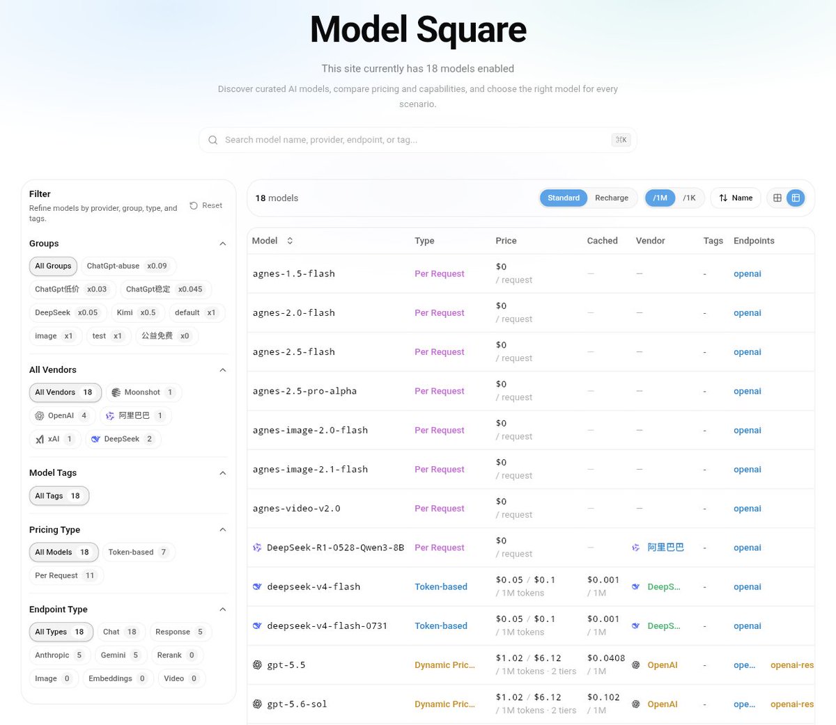Switch price unit to /1K
Image resolution: width=836 pixels, height=725 pixels.
click(x=689, y=198)
